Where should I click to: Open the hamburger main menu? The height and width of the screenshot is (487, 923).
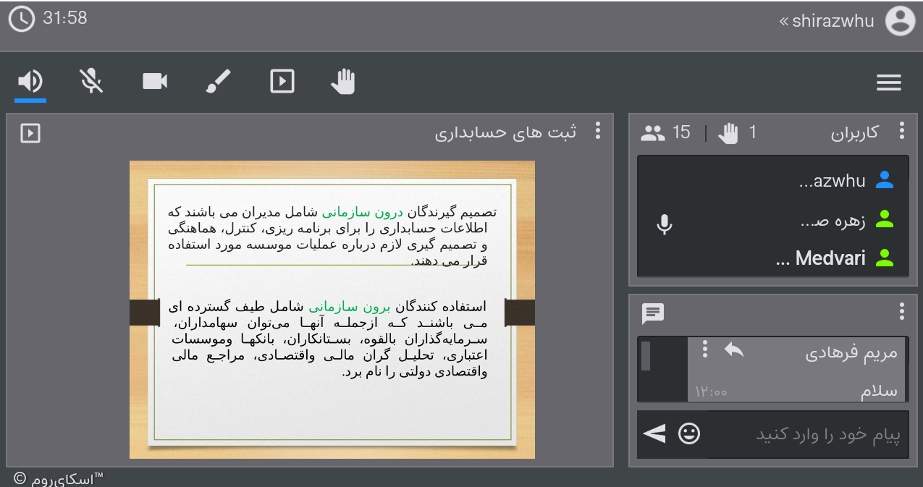coord(889,82)
